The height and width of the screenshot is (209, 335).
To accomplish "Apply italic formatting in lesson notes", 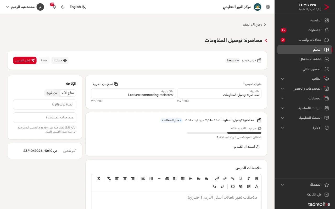I will pyautogui.click(x=249, y=179).
